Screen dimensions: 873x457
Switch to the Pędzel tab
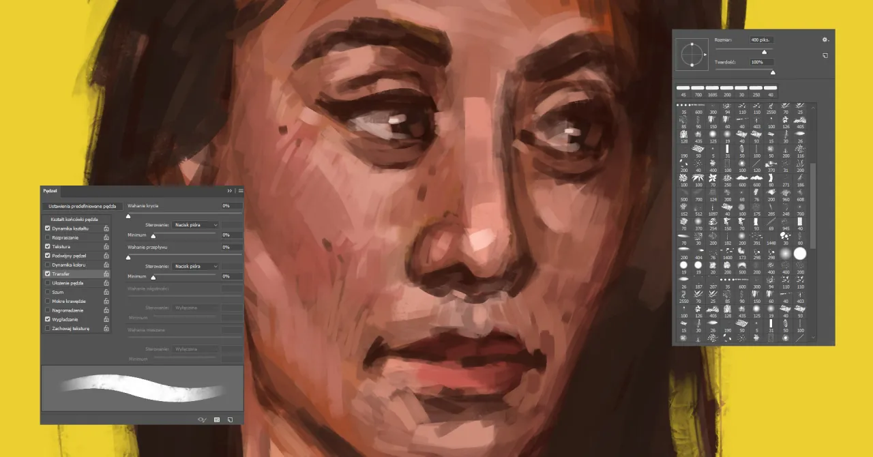50,191
